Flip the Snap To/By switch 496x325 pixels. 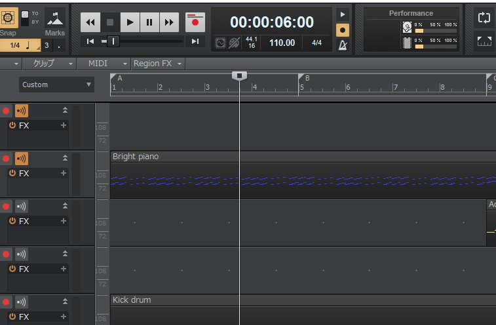25,18
